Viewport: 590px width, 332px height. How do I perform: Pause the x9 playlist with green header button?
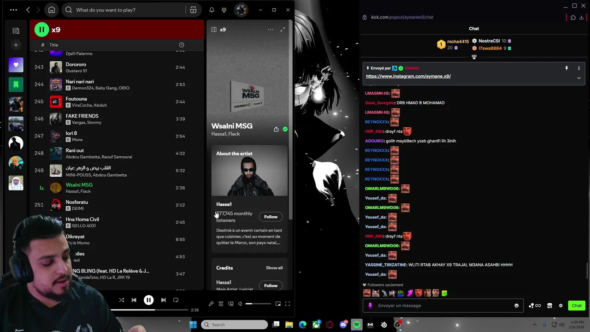coord(41,30)
